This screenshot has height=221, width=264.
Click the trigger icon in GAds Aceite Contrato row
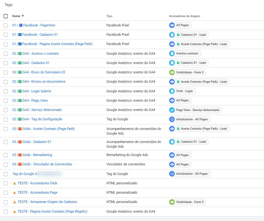(172, 129)
